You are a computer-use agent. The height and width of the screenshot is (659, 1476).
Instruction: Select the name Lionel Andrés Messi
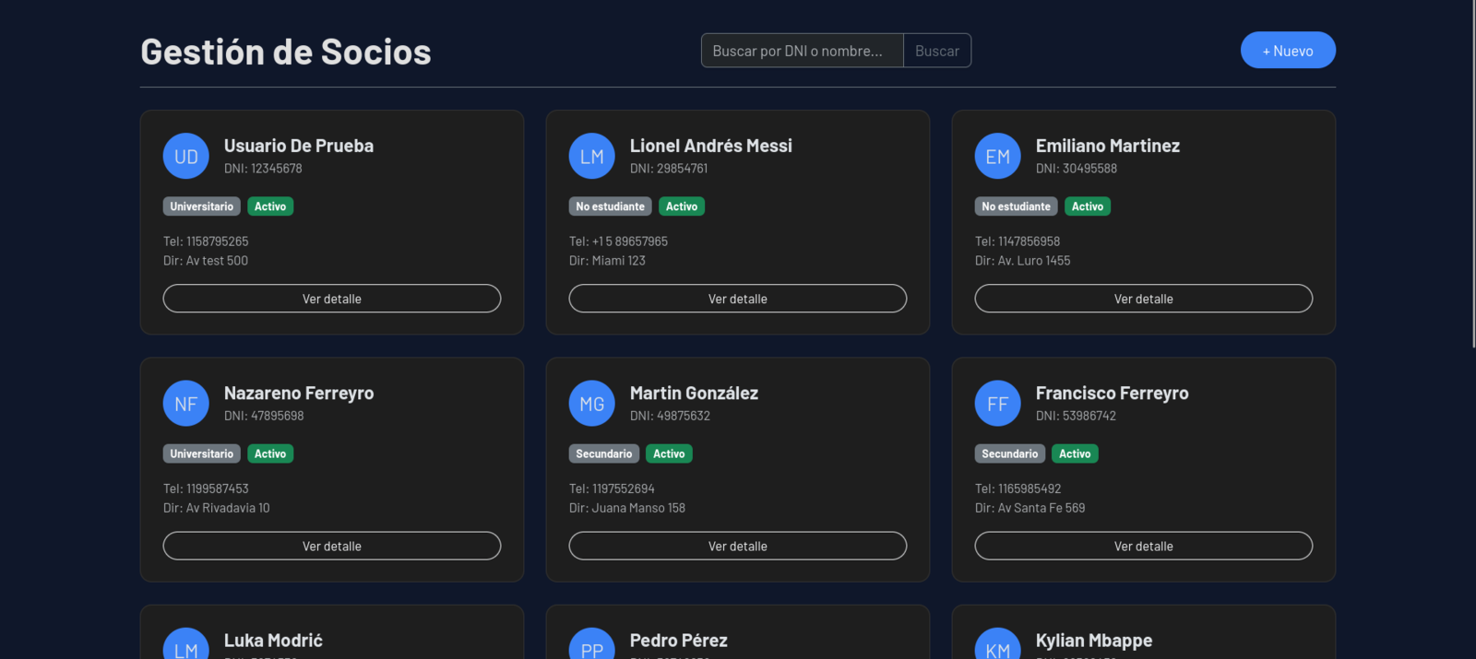tap(711, 146)
